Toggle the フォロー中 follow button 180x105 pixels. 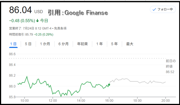(x=163, y=9)
